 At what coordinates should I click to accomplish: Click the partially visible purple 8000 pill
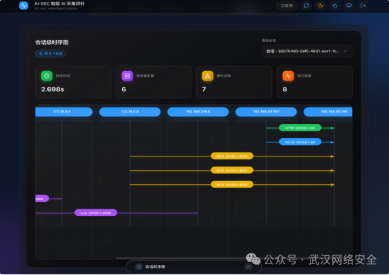pos(42,198)
